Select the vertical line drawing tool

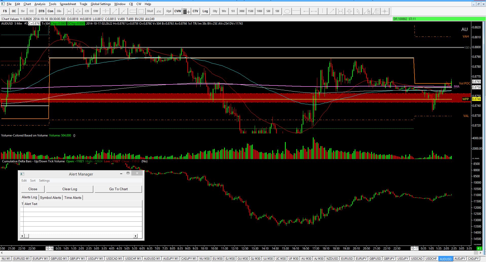(x=322, y=11)
